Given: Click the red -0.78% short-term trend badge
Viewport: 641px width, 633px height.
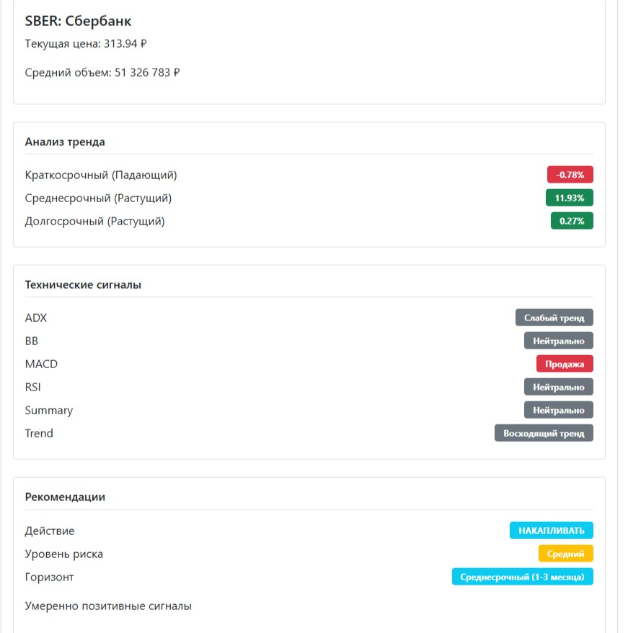Looking at the screenshot, I should (570, 175).
